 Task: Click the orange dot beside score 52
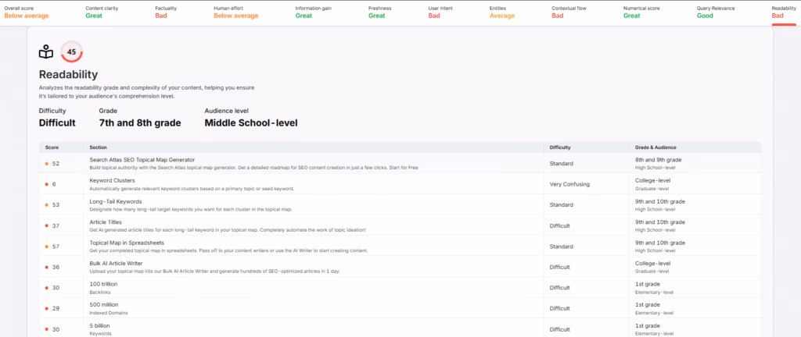(46, 164)
